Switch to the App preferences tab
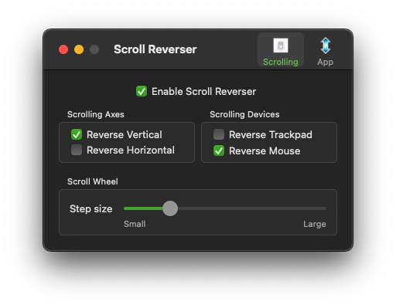 tap(326, 51)
